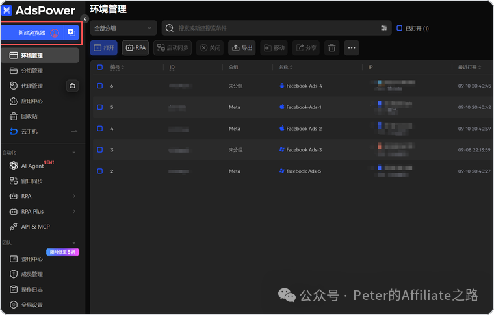
Task: Click the 关闭 toolbar button
Action: tap(210, 48)
